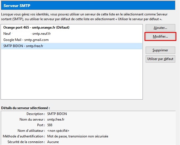This screenshot has height=145, width=180.
Task: Remove server with the Supprimer button
Action: [x=160, y=50]
